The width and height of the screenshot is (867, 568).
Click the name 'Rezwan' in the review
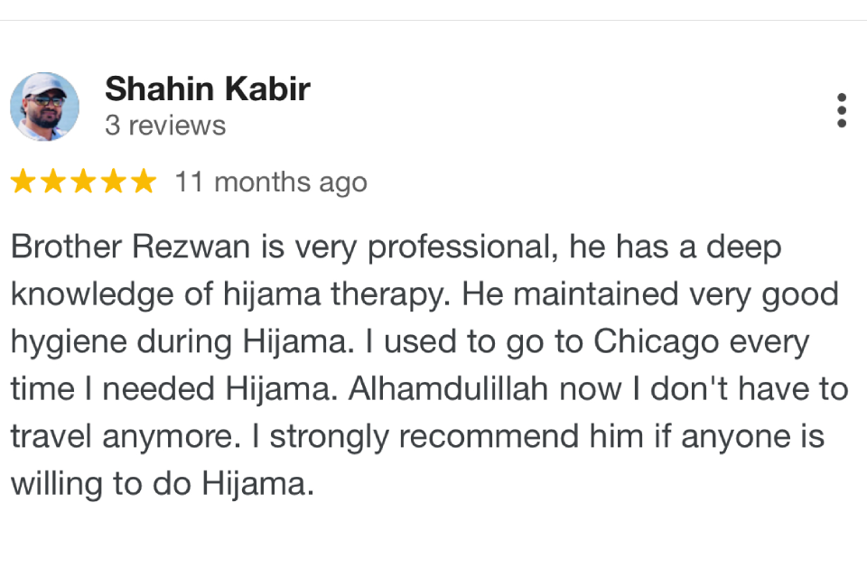tap(191, 247)
